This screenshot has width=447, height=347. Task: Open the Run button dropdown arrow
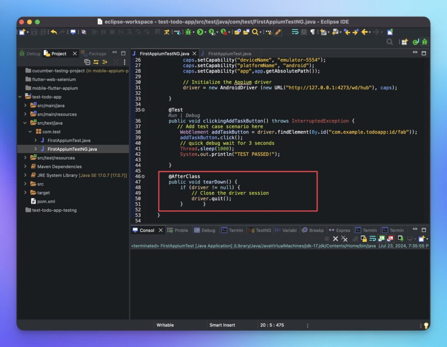[x=205, y=32]
